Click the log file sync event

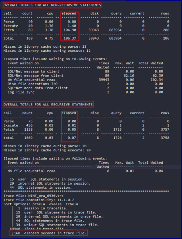(21, 92)
